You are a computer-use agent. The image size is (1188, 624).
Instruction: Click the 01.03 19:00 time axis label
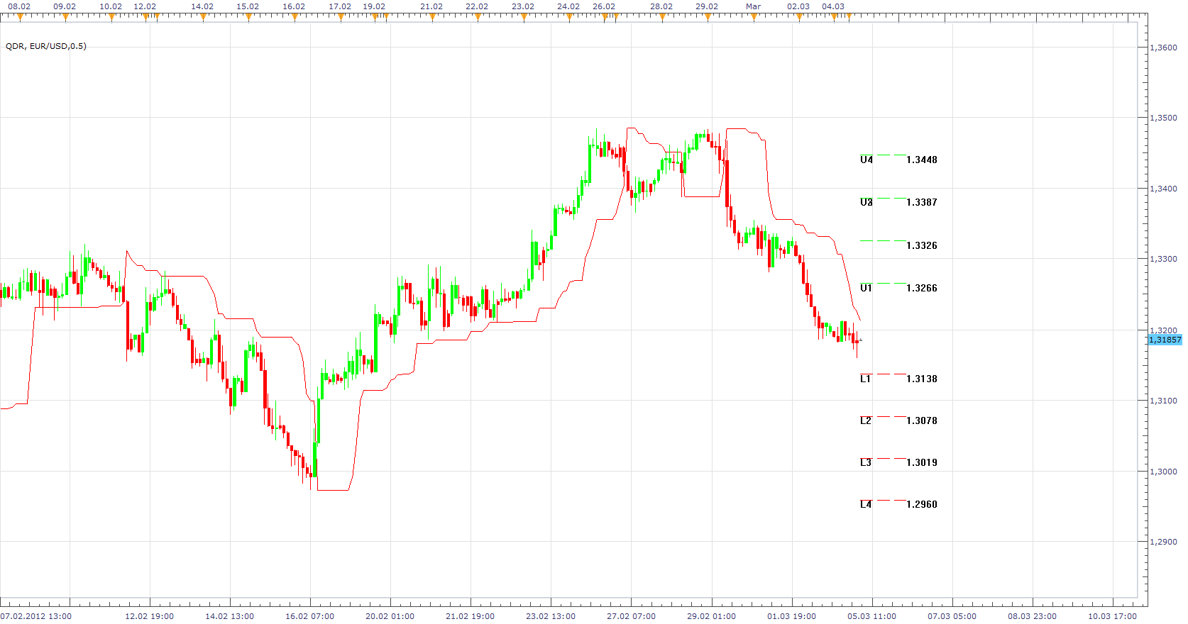(792, 616)
